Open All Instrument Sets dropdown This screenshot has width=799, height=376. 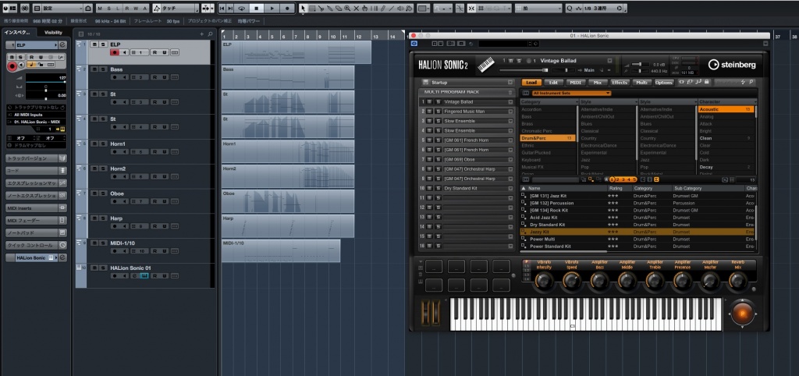570,94
